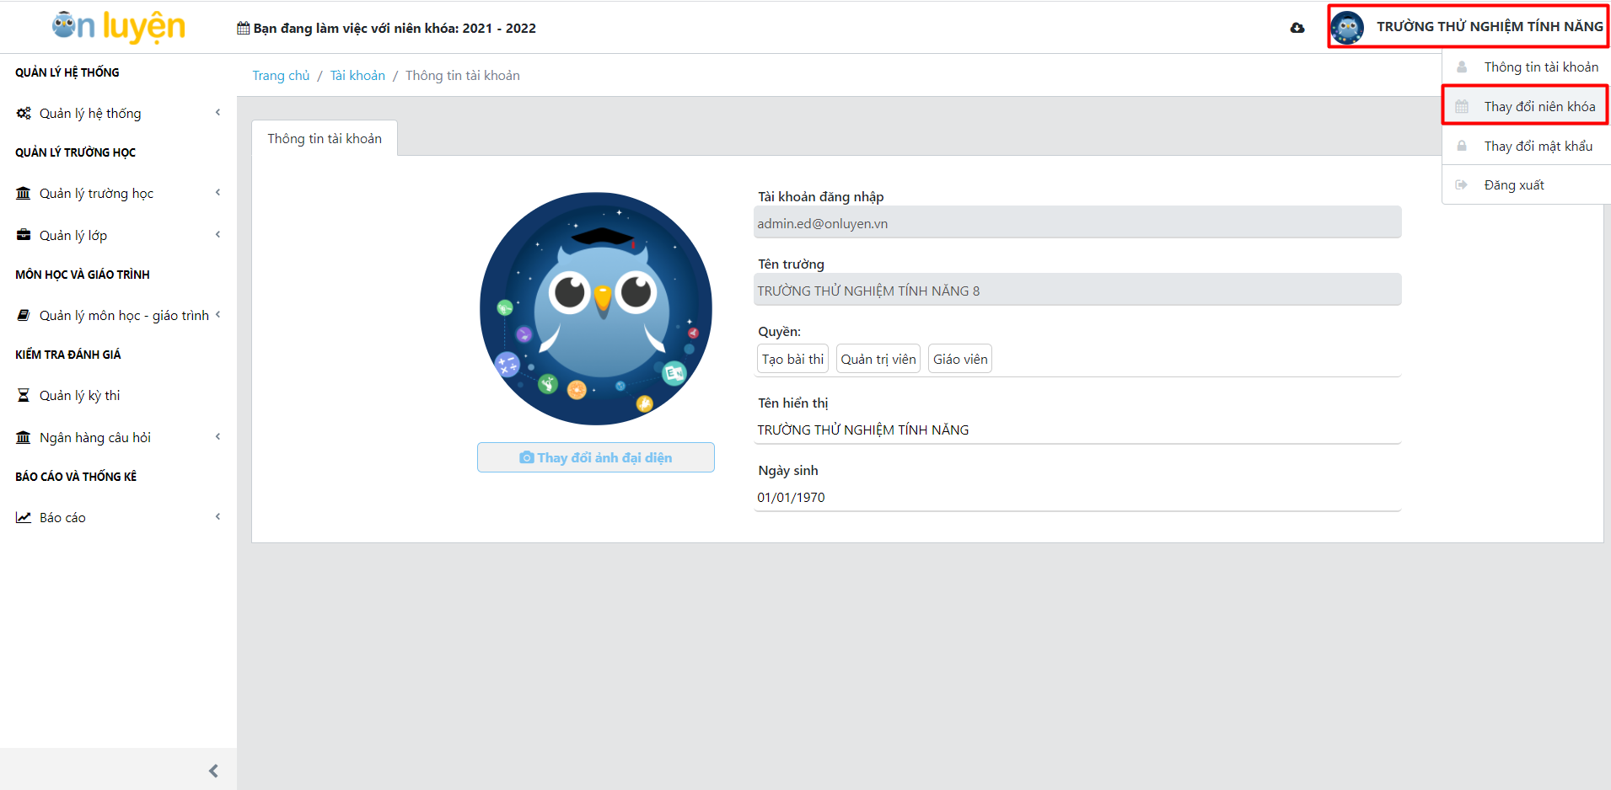The width and height of the screenshot is (1611, 790).
Task: Click the cloud download icon
Action: pyautogui.click(x=1297, y=28)
